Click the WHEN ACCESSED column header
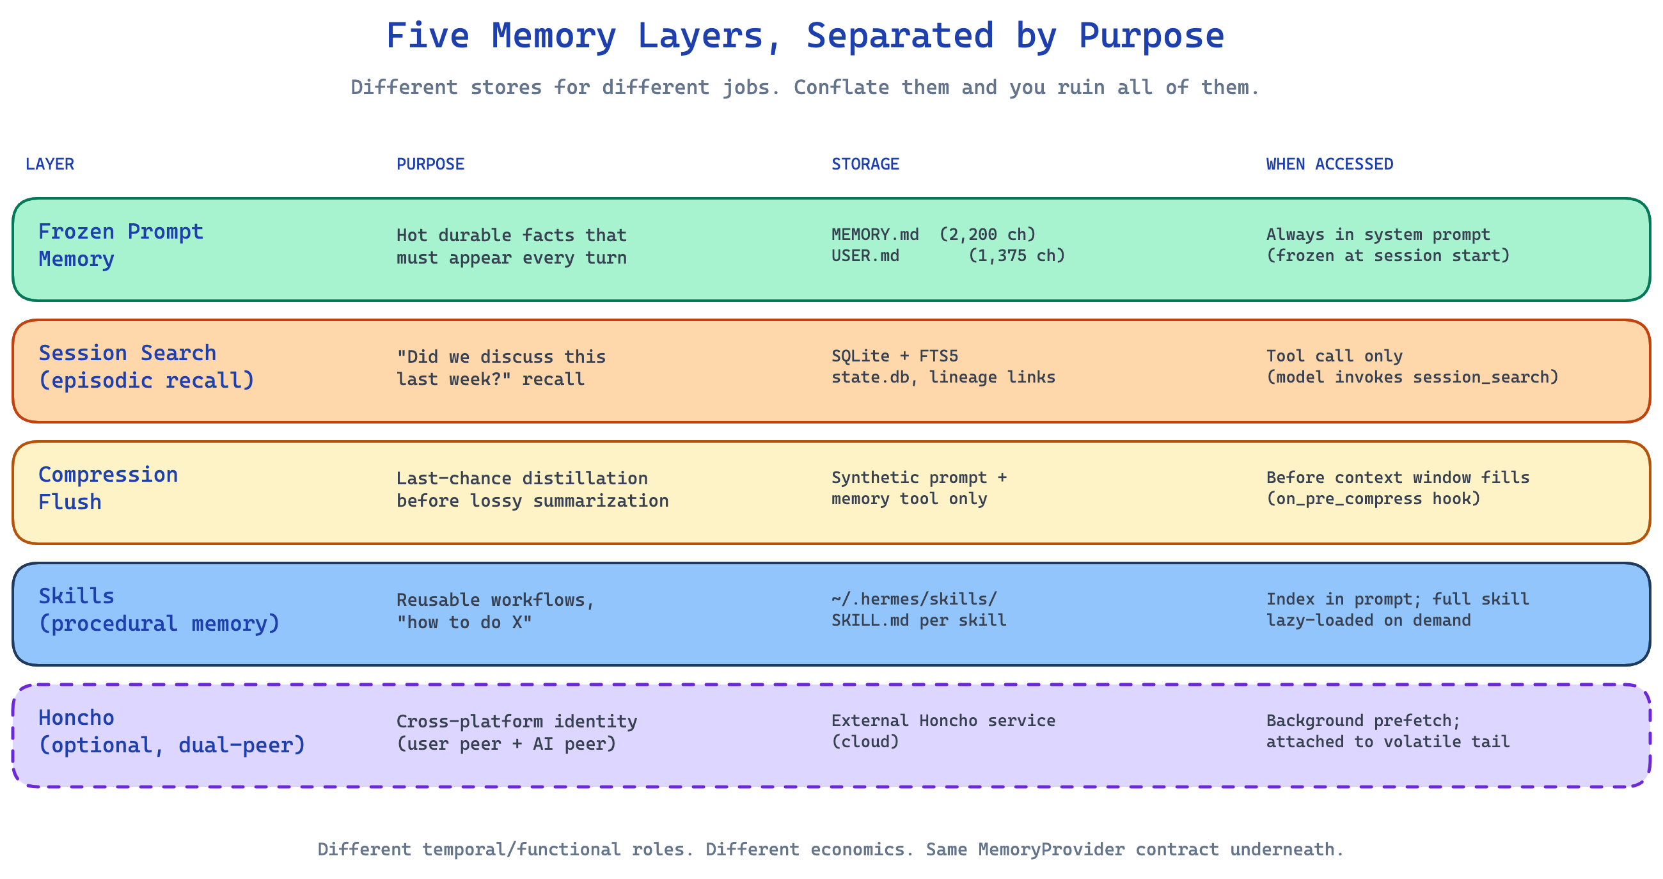The image size is (1663, 879). (1329, 164)
